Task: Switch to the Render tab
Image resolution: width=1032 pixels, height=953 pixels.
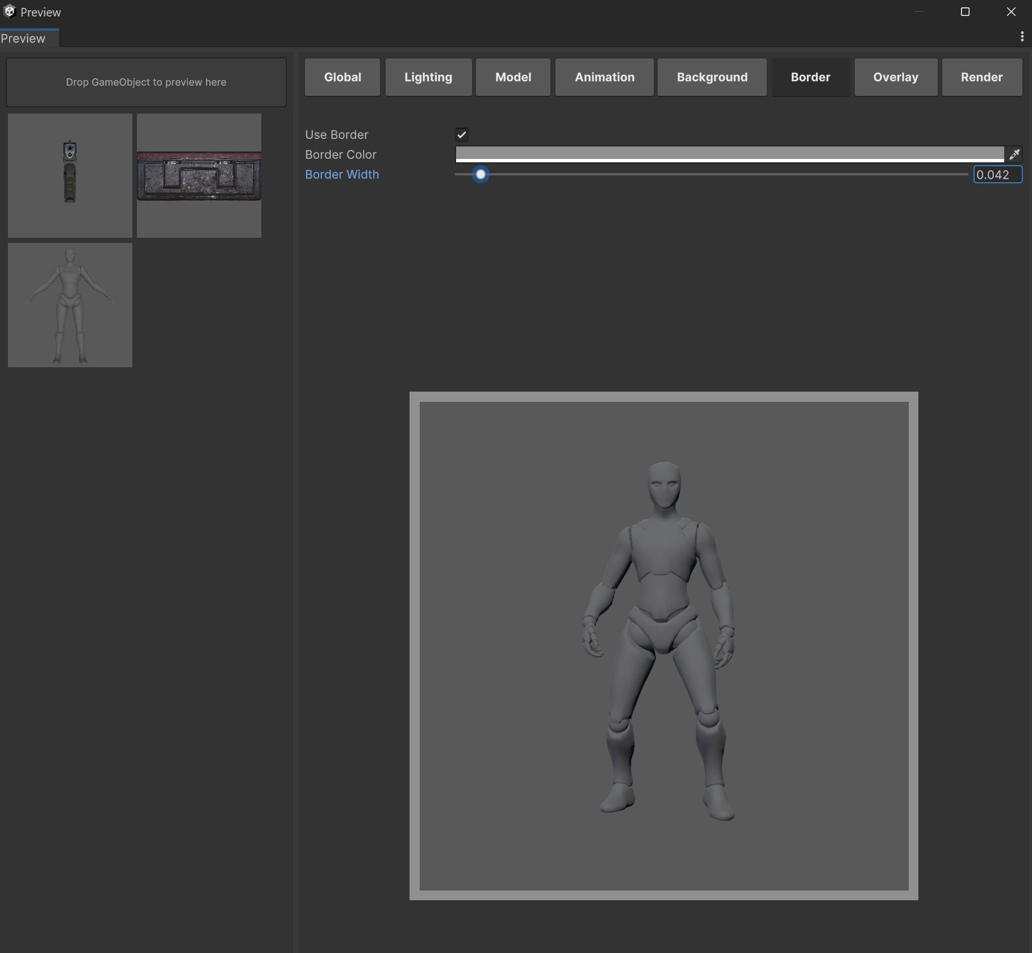Action: [981, 77]
